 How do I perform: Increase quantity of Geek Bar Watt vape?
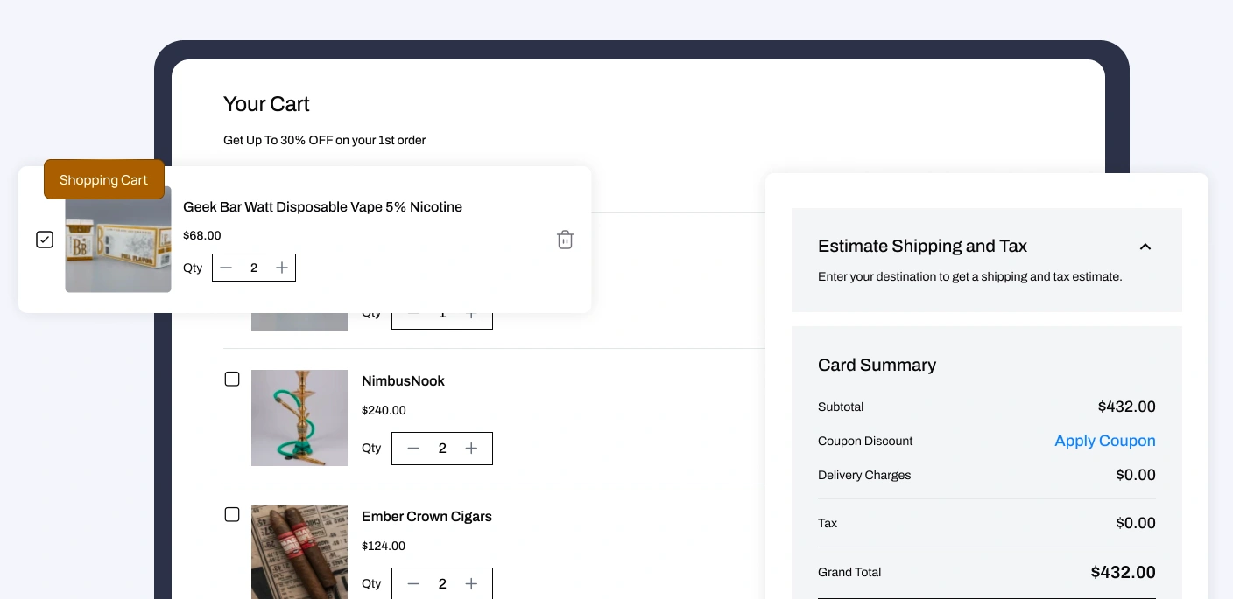coord(281,268)
